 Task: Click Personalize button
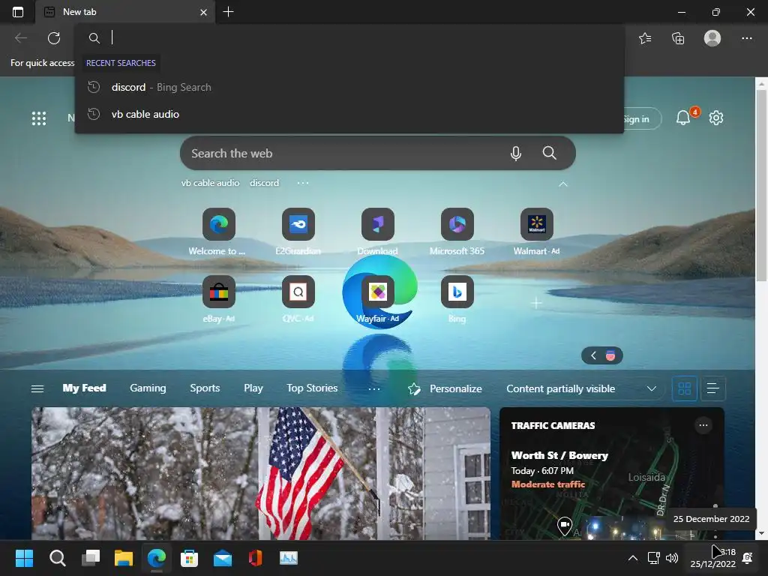(x=445, y=389)
